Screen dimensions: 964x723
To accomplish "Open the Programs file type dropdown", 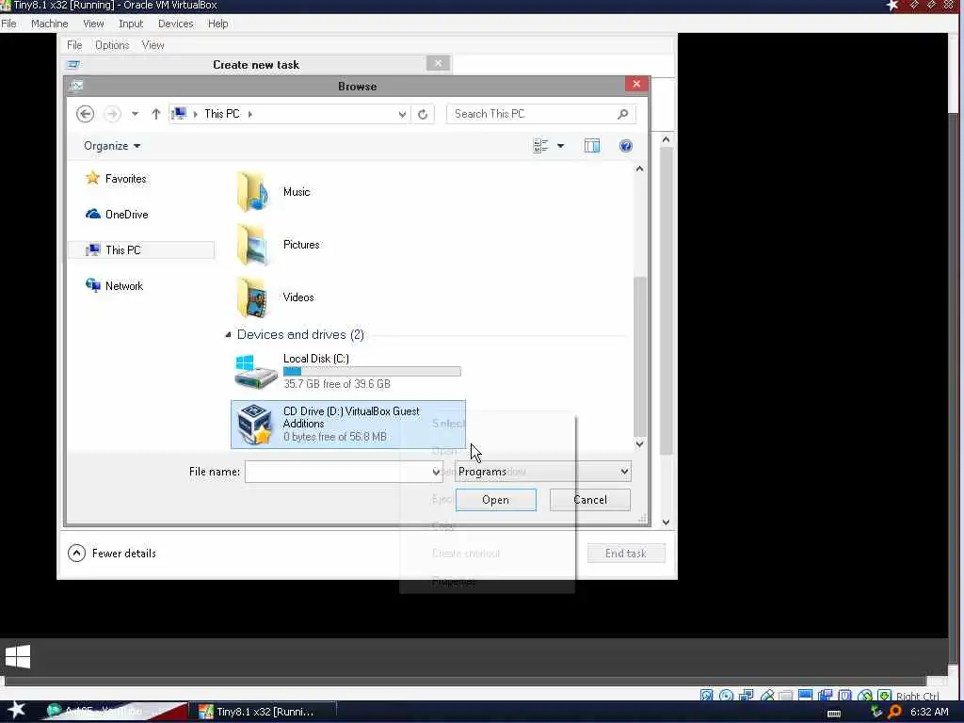I will pos(543,472).
